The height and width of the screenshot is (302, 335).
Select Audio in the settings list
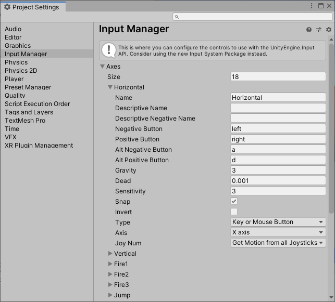coord(47,29)
